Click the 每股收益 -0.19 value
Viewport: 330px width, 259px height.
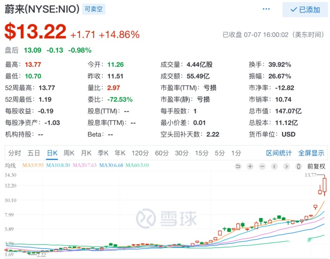(46, 111)
